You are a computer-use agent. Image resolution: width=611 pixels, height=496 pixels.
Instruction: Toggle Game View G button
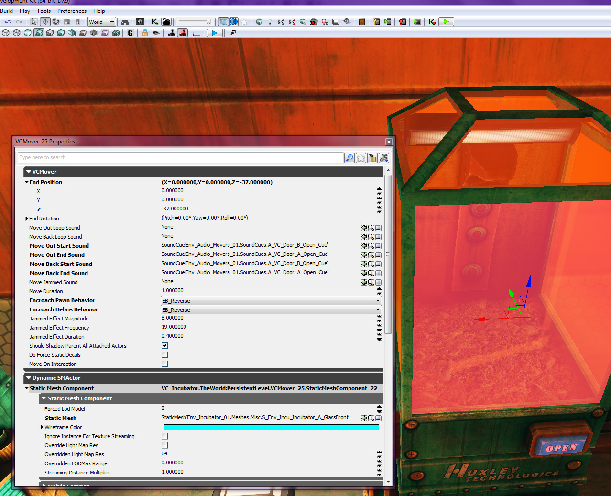coord(130,33)
